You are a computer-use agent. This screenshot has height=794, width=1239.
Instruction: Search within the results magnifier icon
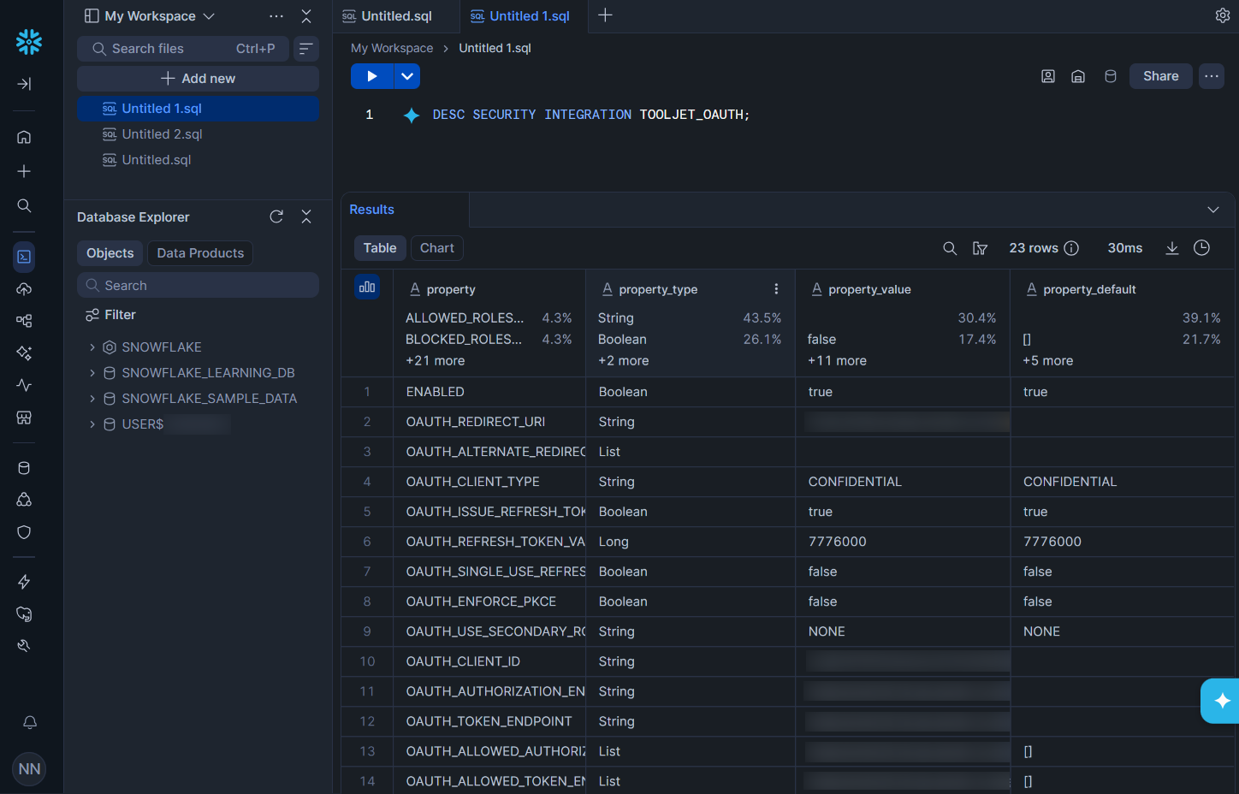point(950,248)
